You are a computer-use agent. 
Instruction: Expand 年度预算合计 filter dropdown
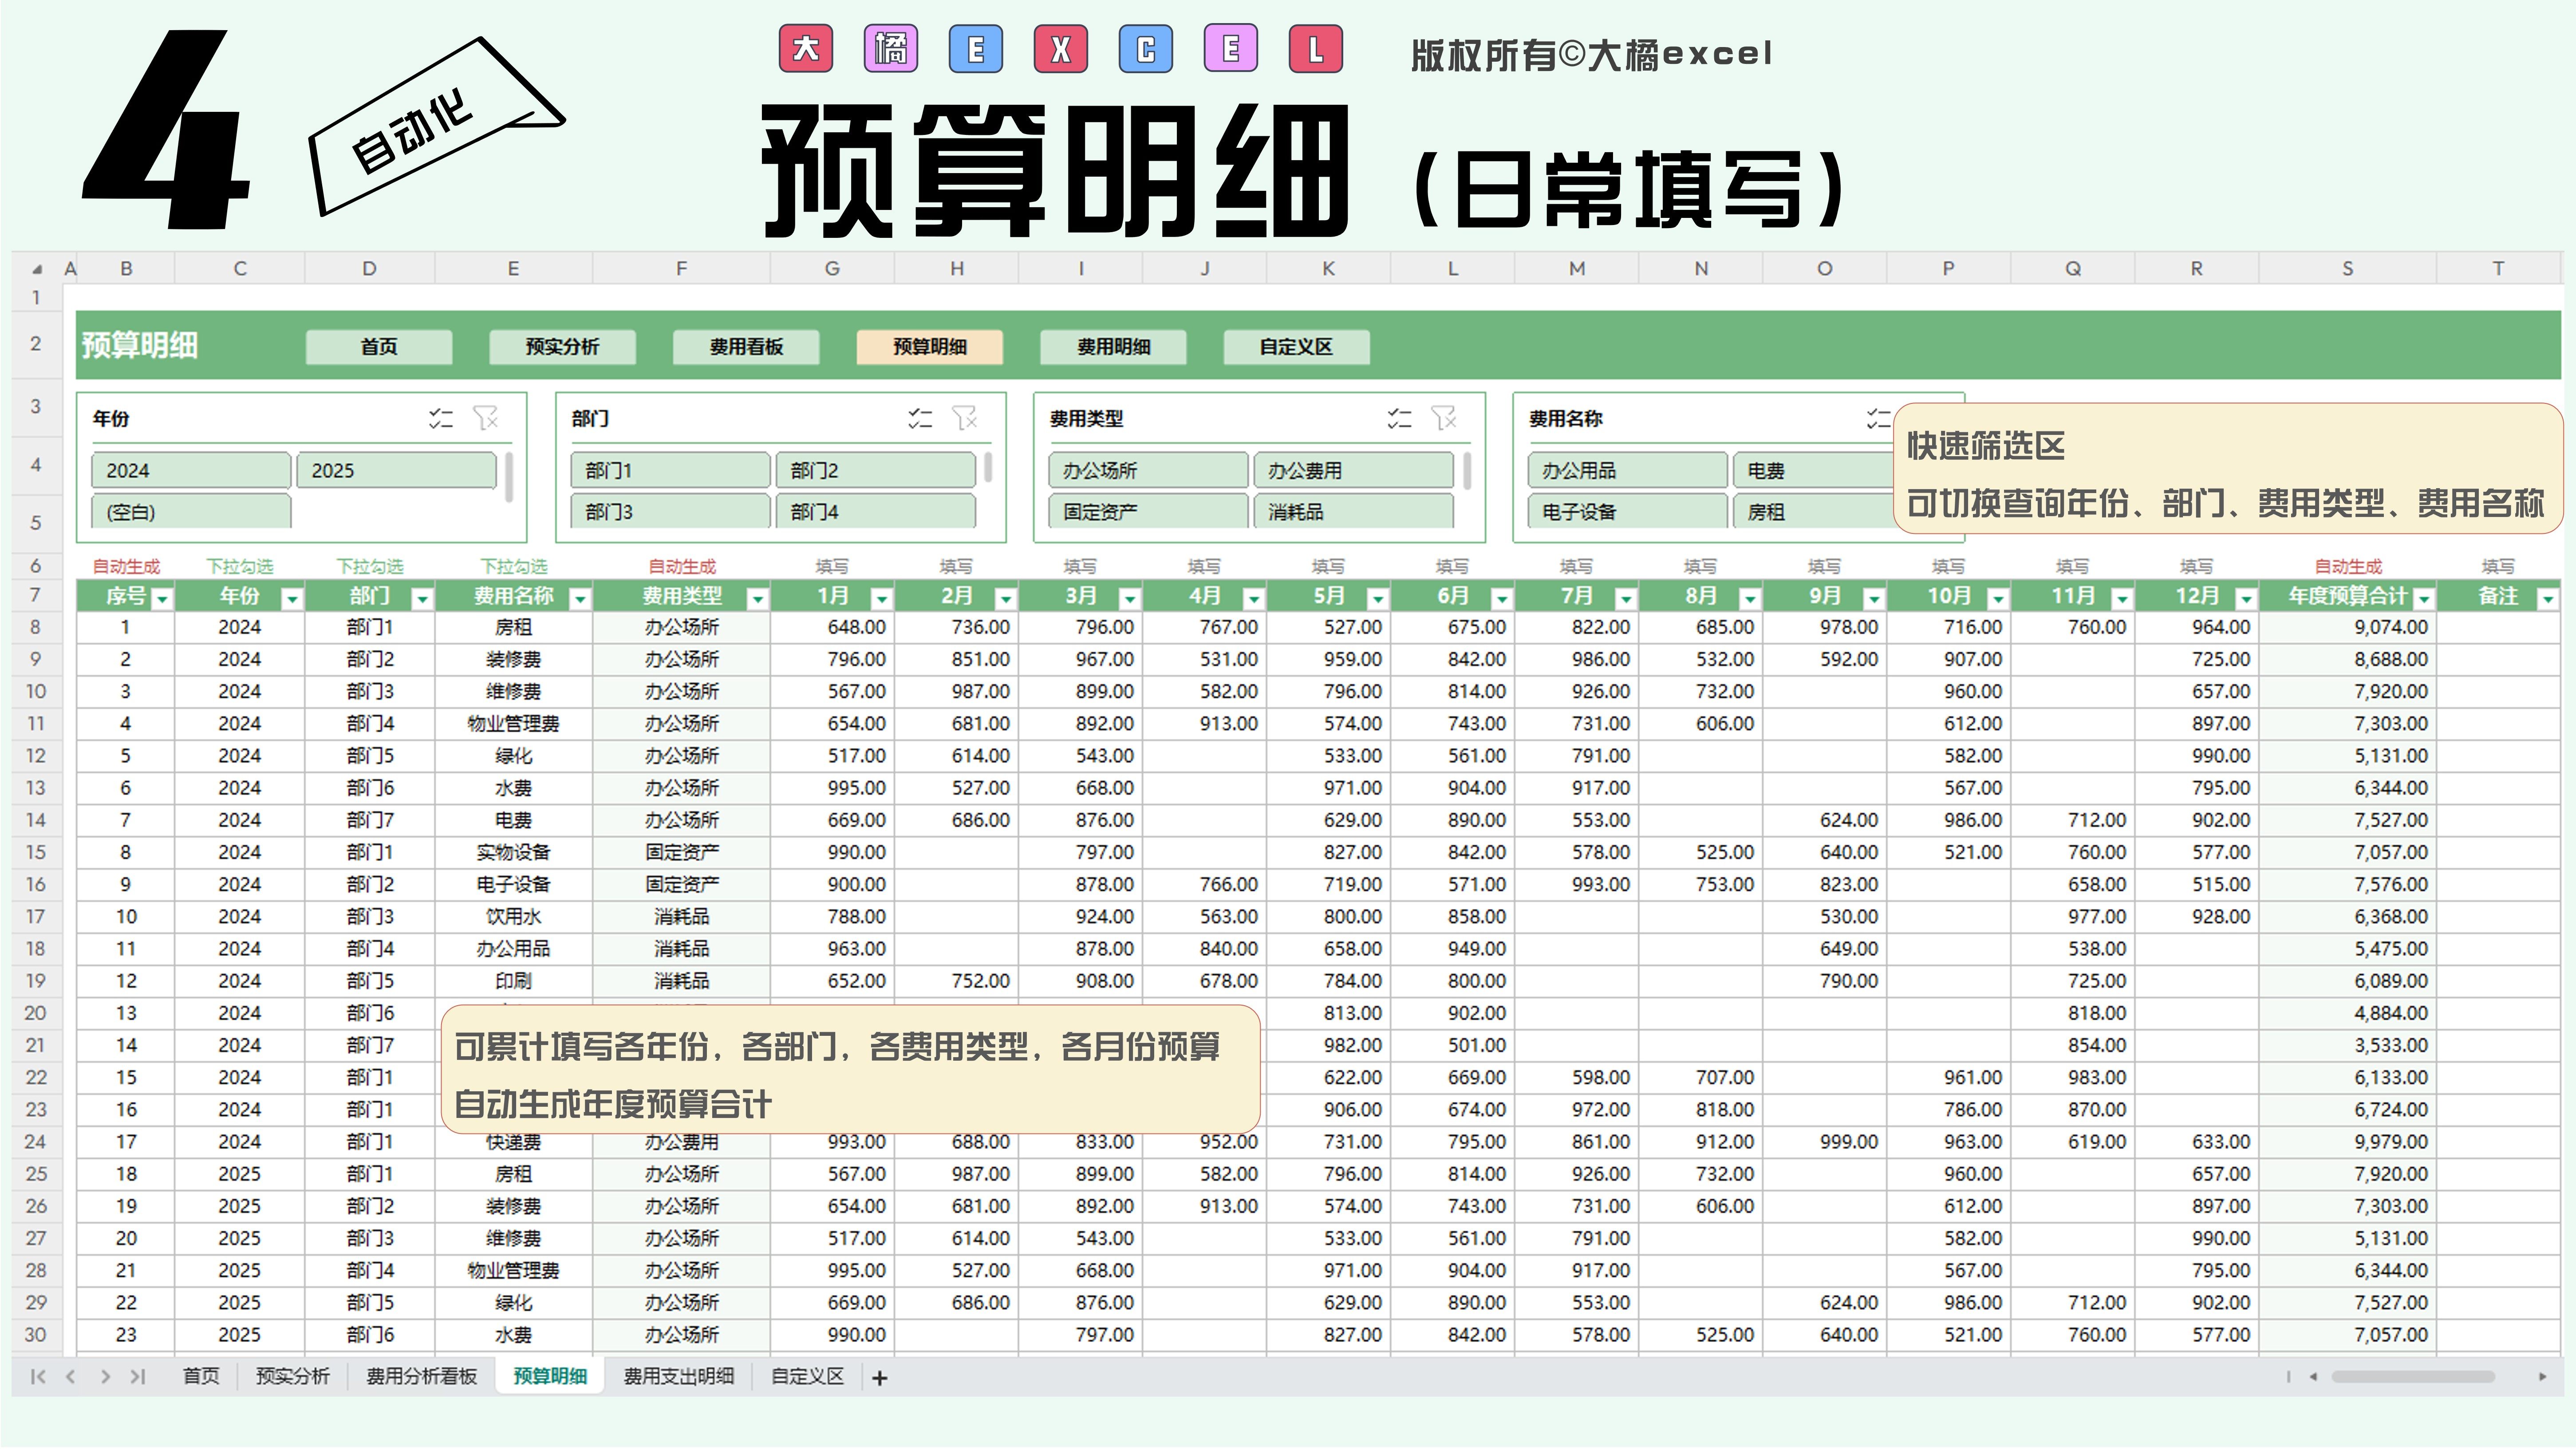(2424, 599)
